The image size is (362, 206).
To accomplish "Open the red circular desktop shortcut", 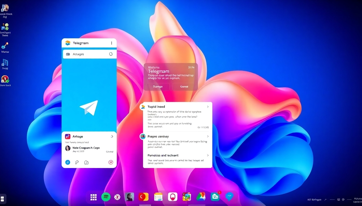I will point(5,79).
